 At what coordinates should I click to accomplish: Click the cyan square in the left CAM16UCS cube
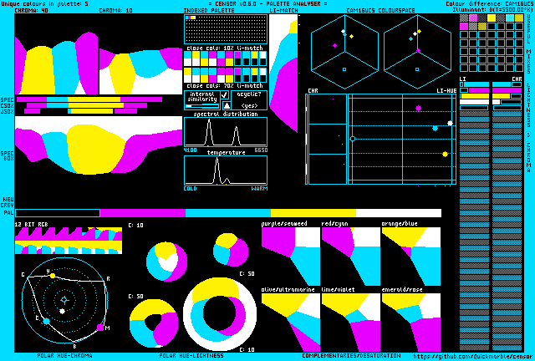pos(344,69)
